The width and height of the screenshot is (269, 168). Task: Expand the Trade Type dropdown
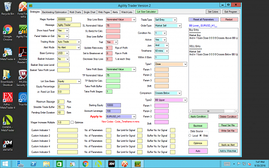pos(175,20)
